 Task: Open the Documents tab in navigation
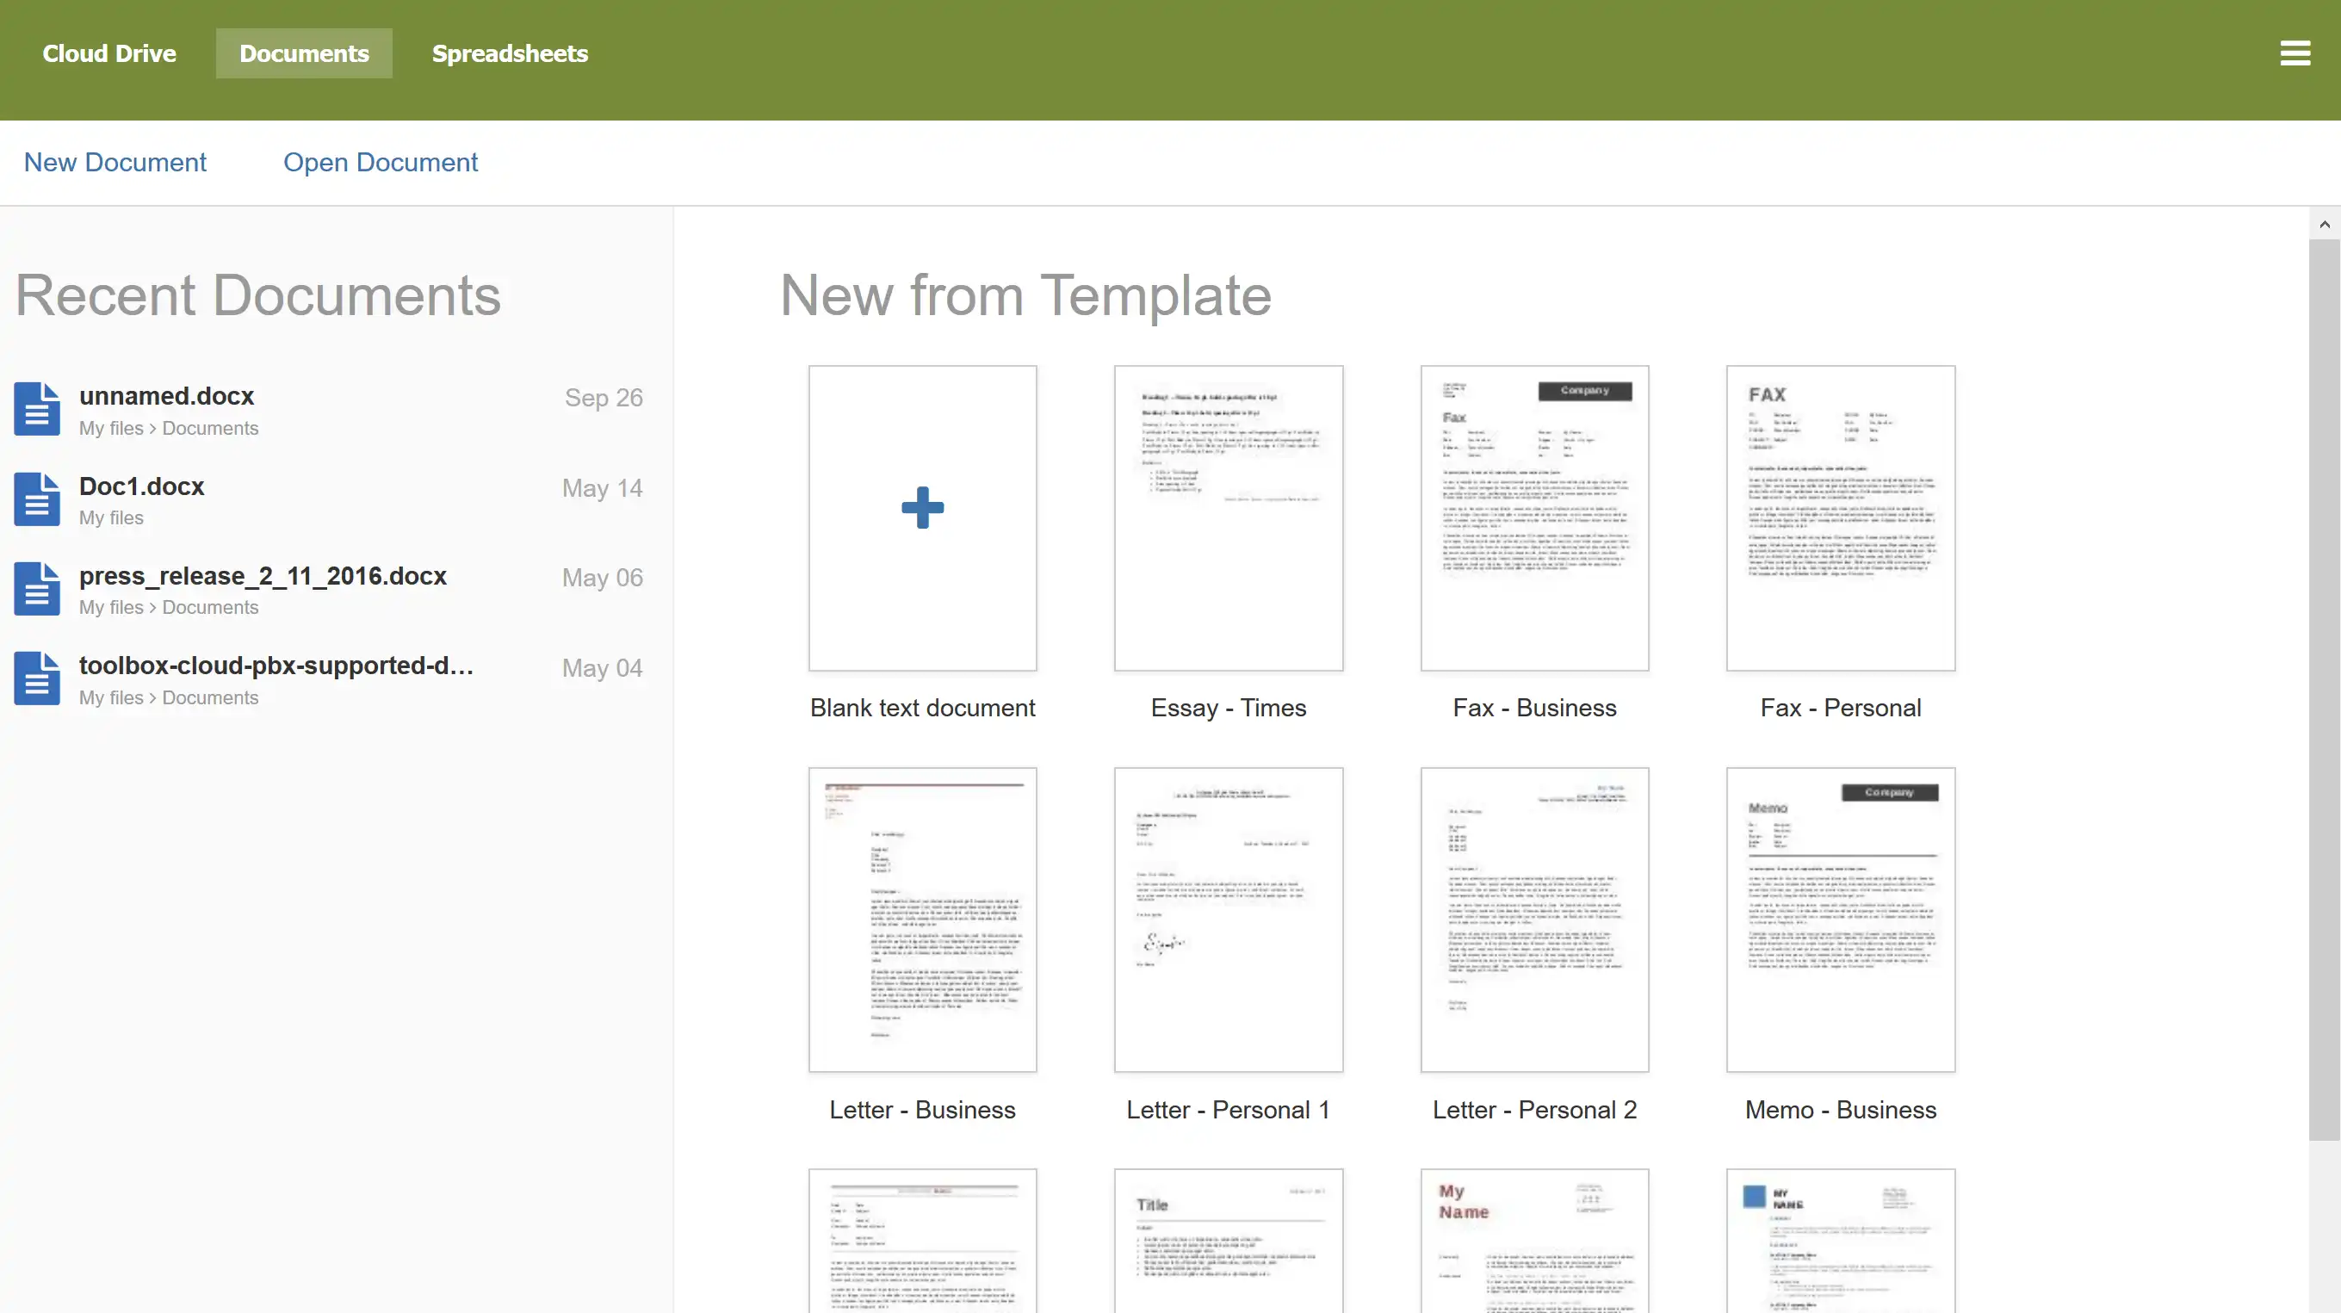point(304,53)
